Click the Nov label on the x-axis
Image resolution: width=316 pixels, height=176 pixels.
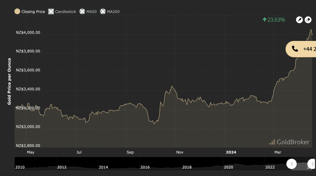(180, 152)
